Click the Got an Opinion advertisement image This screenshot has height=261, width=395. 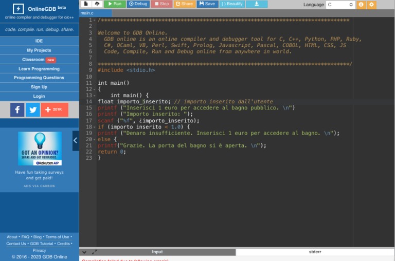pyautogui.click(x=40, y=148)
